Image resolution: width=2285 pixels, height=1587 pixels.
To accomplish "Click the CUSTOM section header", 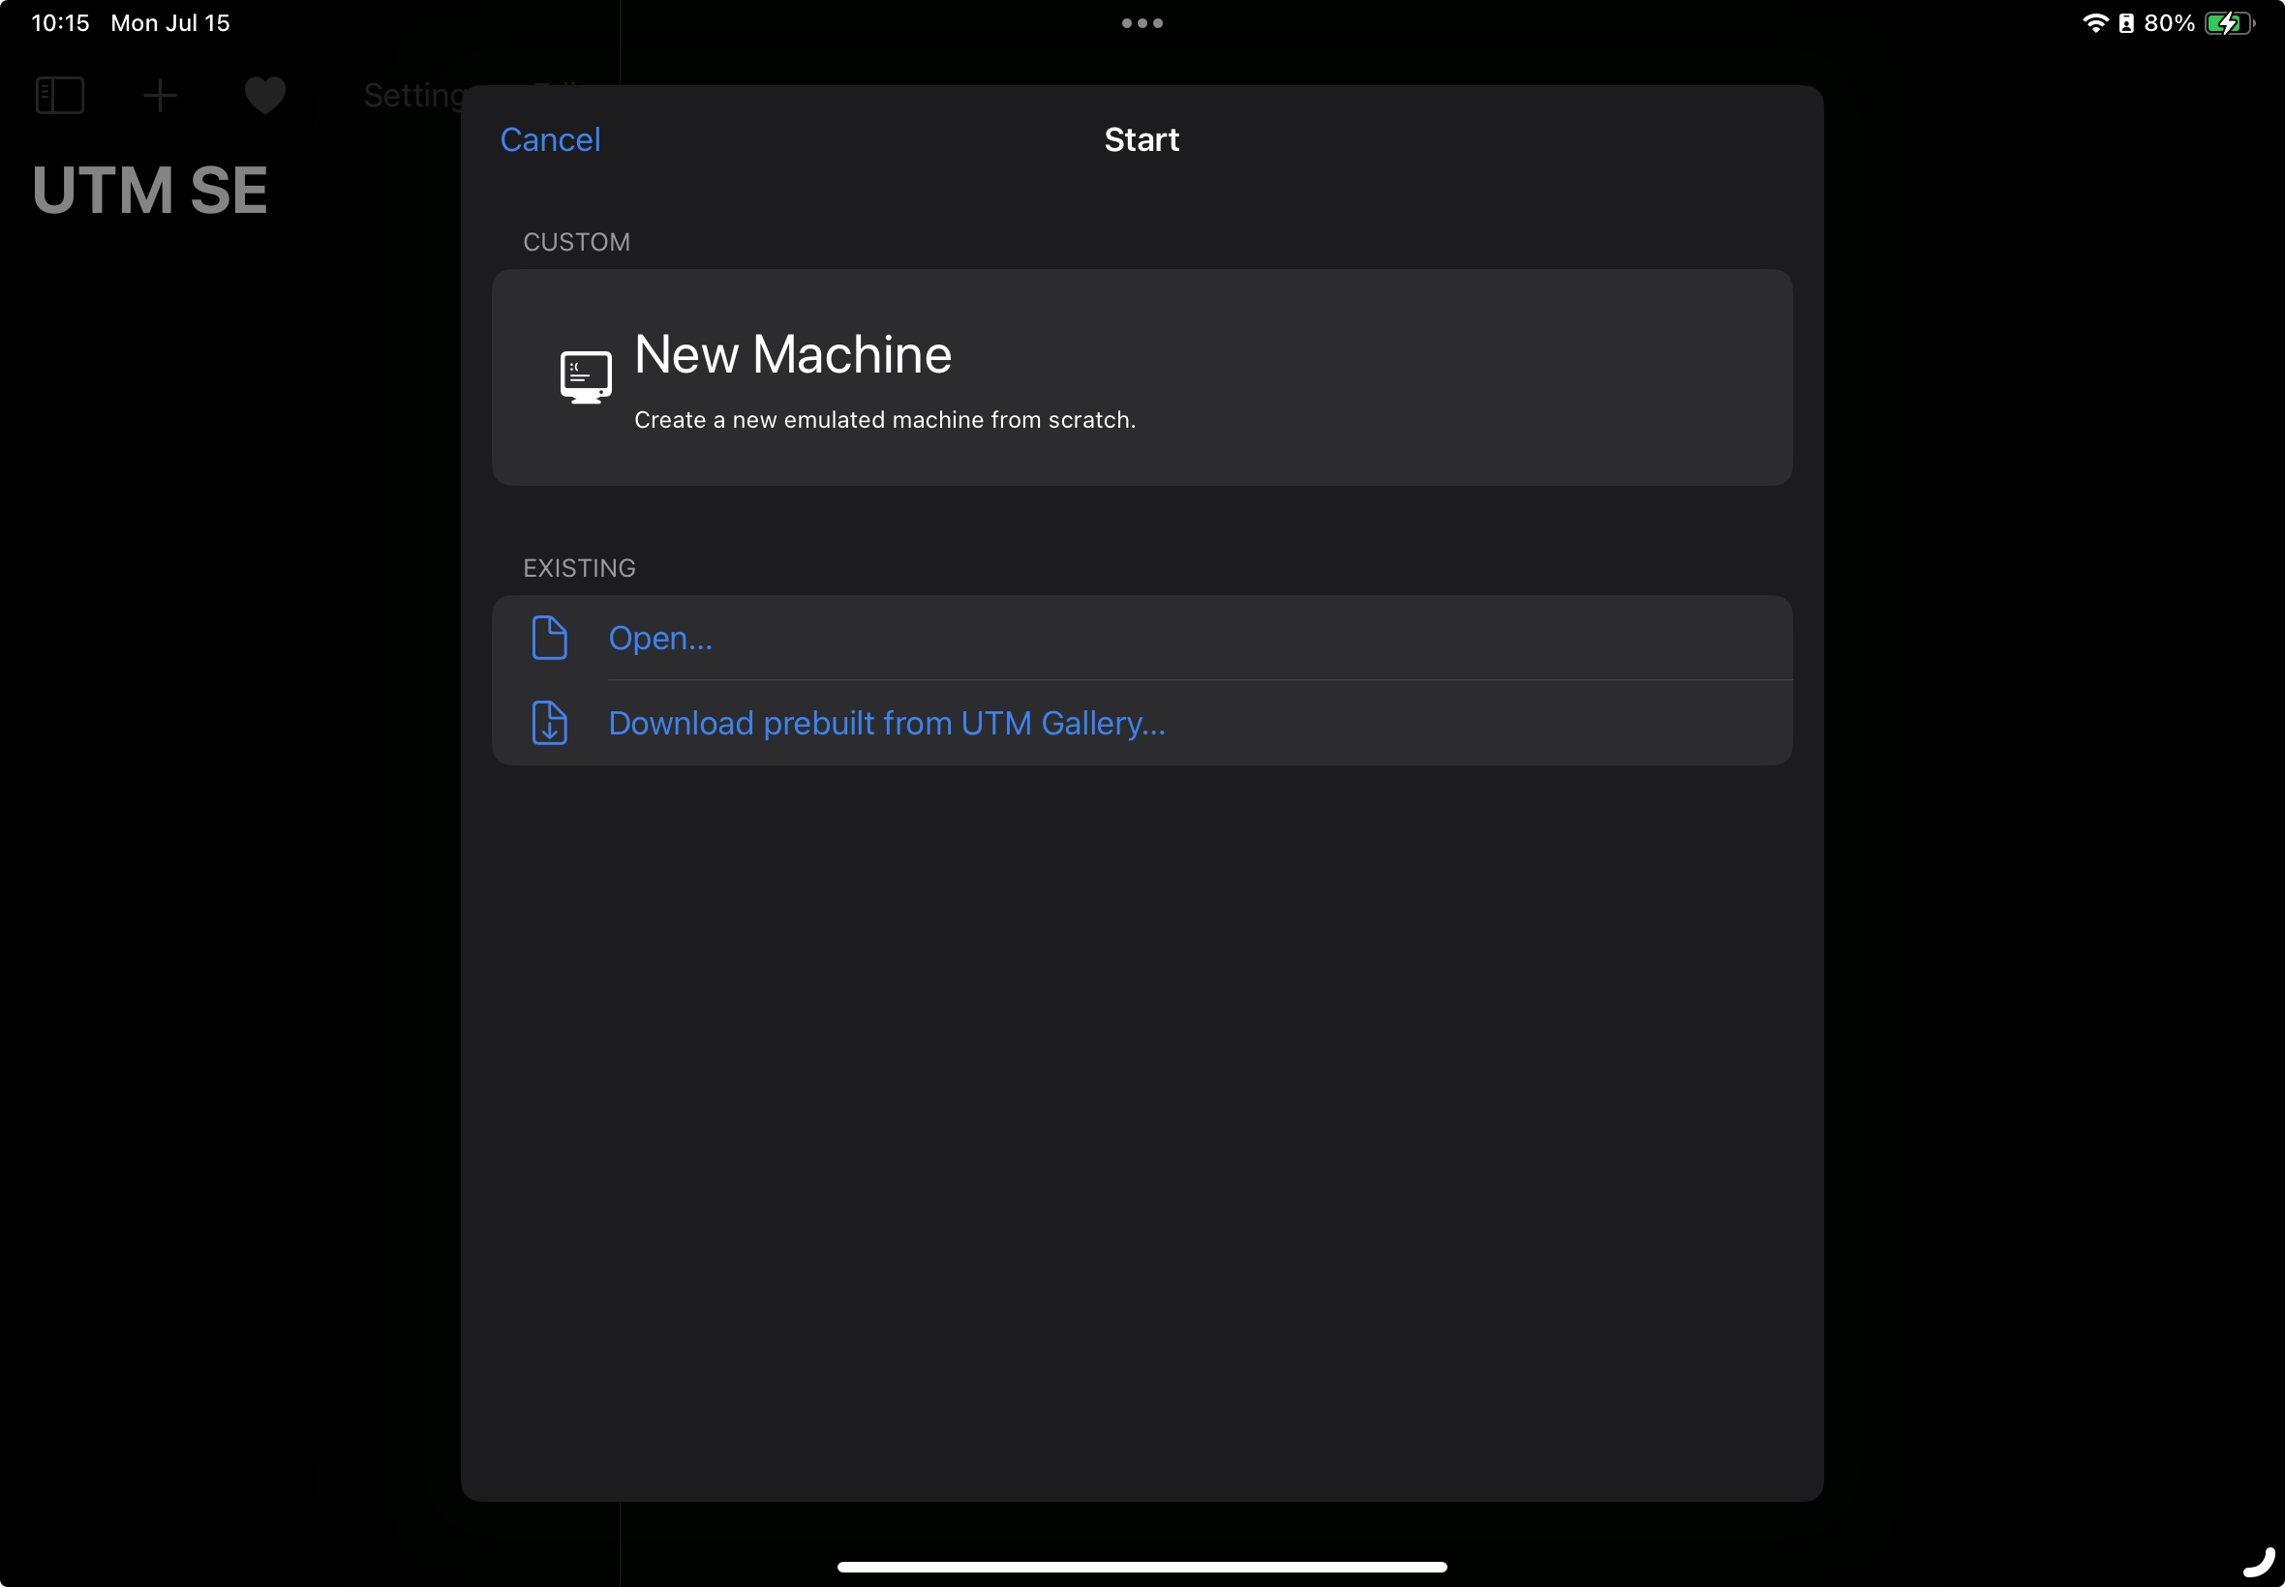I will 576,242.
